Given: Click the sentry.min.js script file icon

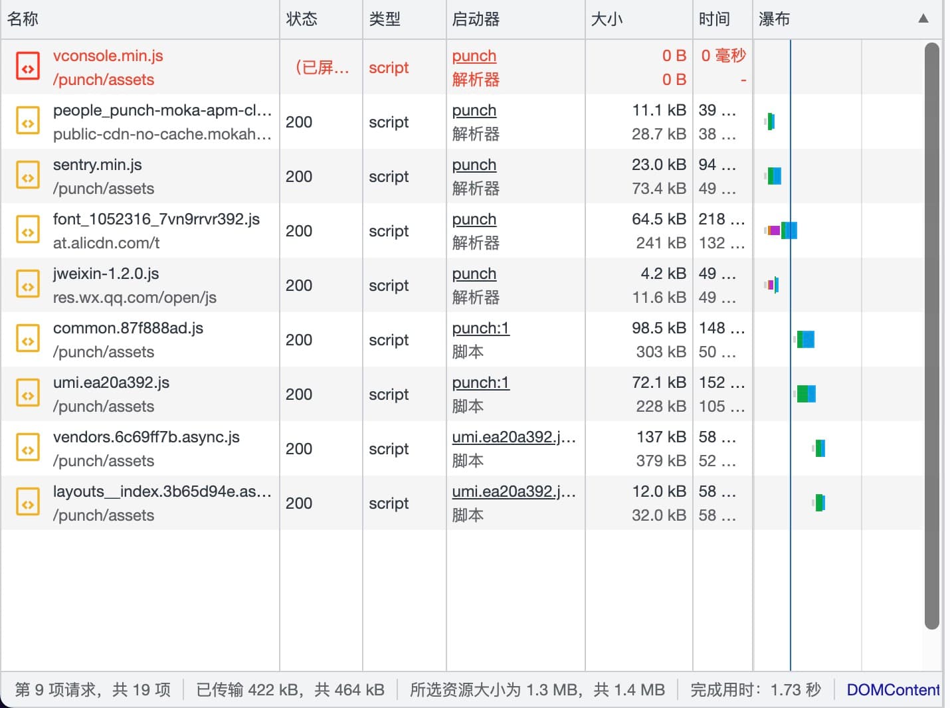Looking at the screenshot, I should (28, 177).
